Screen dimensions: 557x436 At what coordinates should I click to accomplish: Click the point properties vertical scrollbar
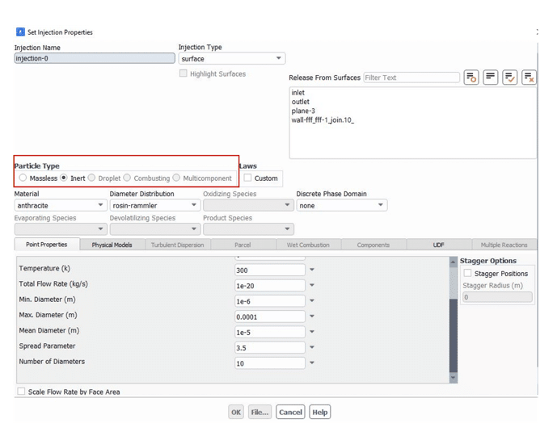(x=453, y=319)
